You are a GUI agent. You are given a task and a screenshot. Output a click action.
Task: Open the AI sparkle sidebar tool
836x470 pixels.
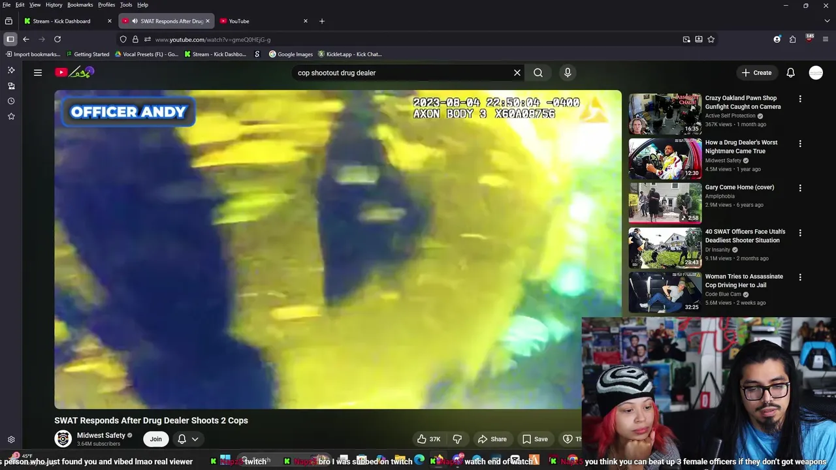pyautogui.click(x=11, y=70)
